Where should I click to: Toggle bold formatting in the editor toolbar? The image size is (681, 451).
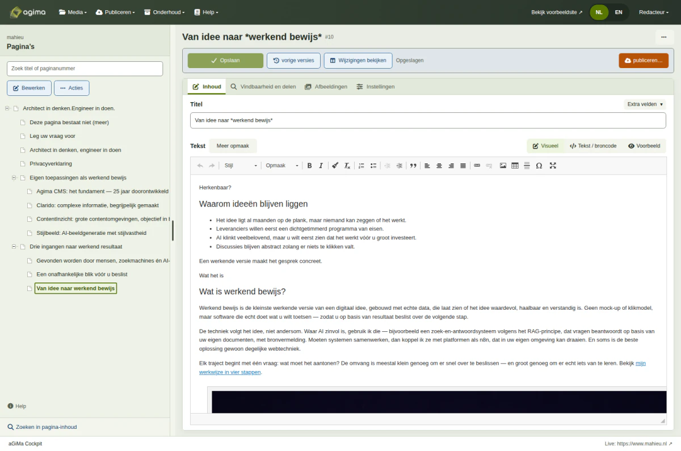pyautogui.click(x=309, y=166)
